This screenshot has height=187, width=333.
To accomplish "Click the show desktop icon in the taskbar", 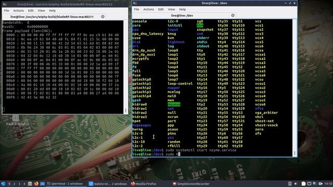I will 43,183.
